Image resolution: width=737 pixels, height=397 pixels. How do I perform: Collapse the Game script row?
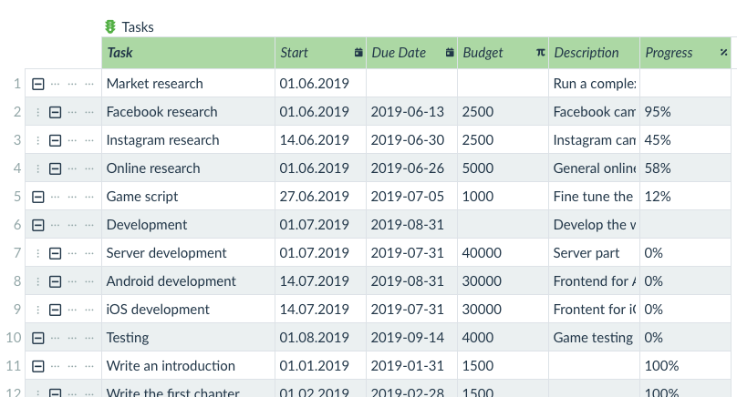pos(38,197)
